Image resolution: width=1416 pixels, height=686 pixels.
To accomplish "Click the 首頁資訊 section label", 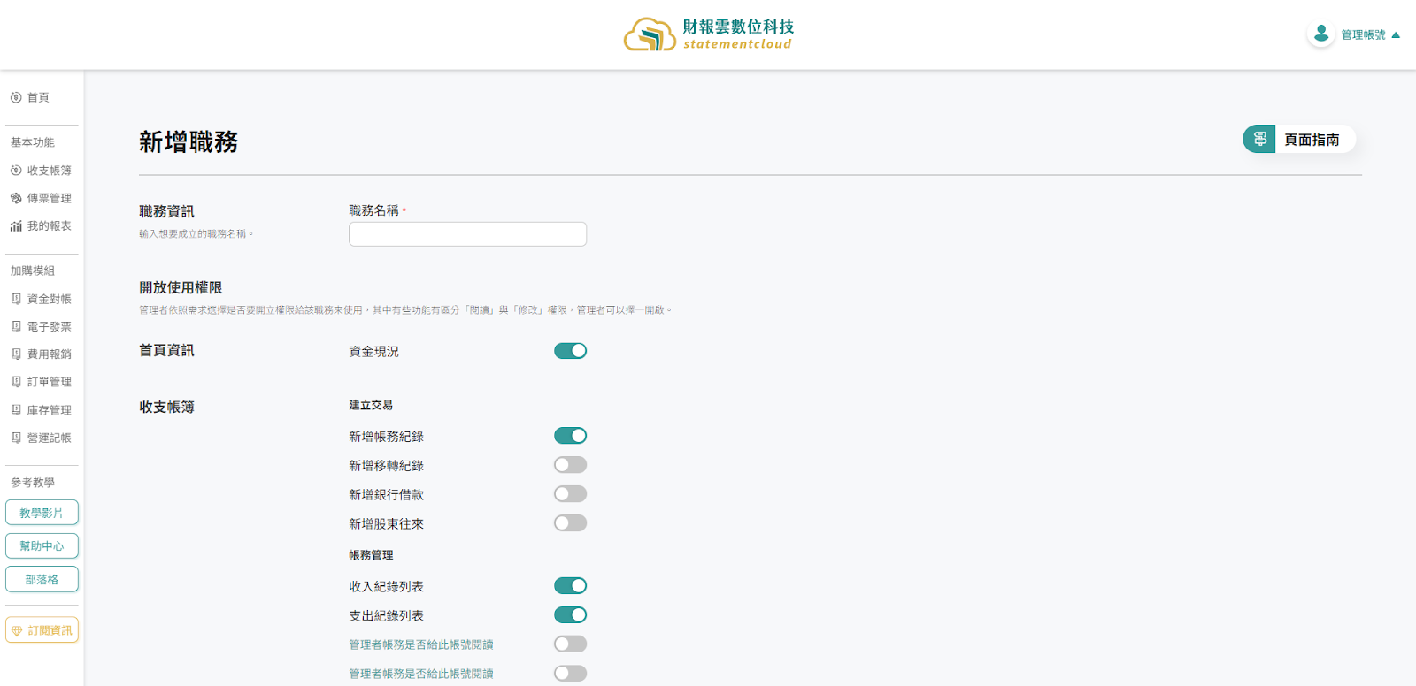I will tap(166, 351).
